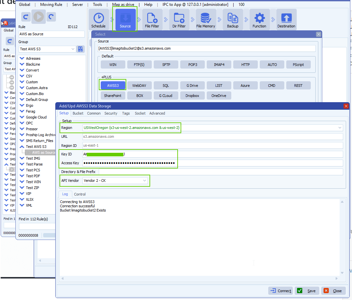
Task: Click the Rule name field AWS as Source
Action: 51,34
